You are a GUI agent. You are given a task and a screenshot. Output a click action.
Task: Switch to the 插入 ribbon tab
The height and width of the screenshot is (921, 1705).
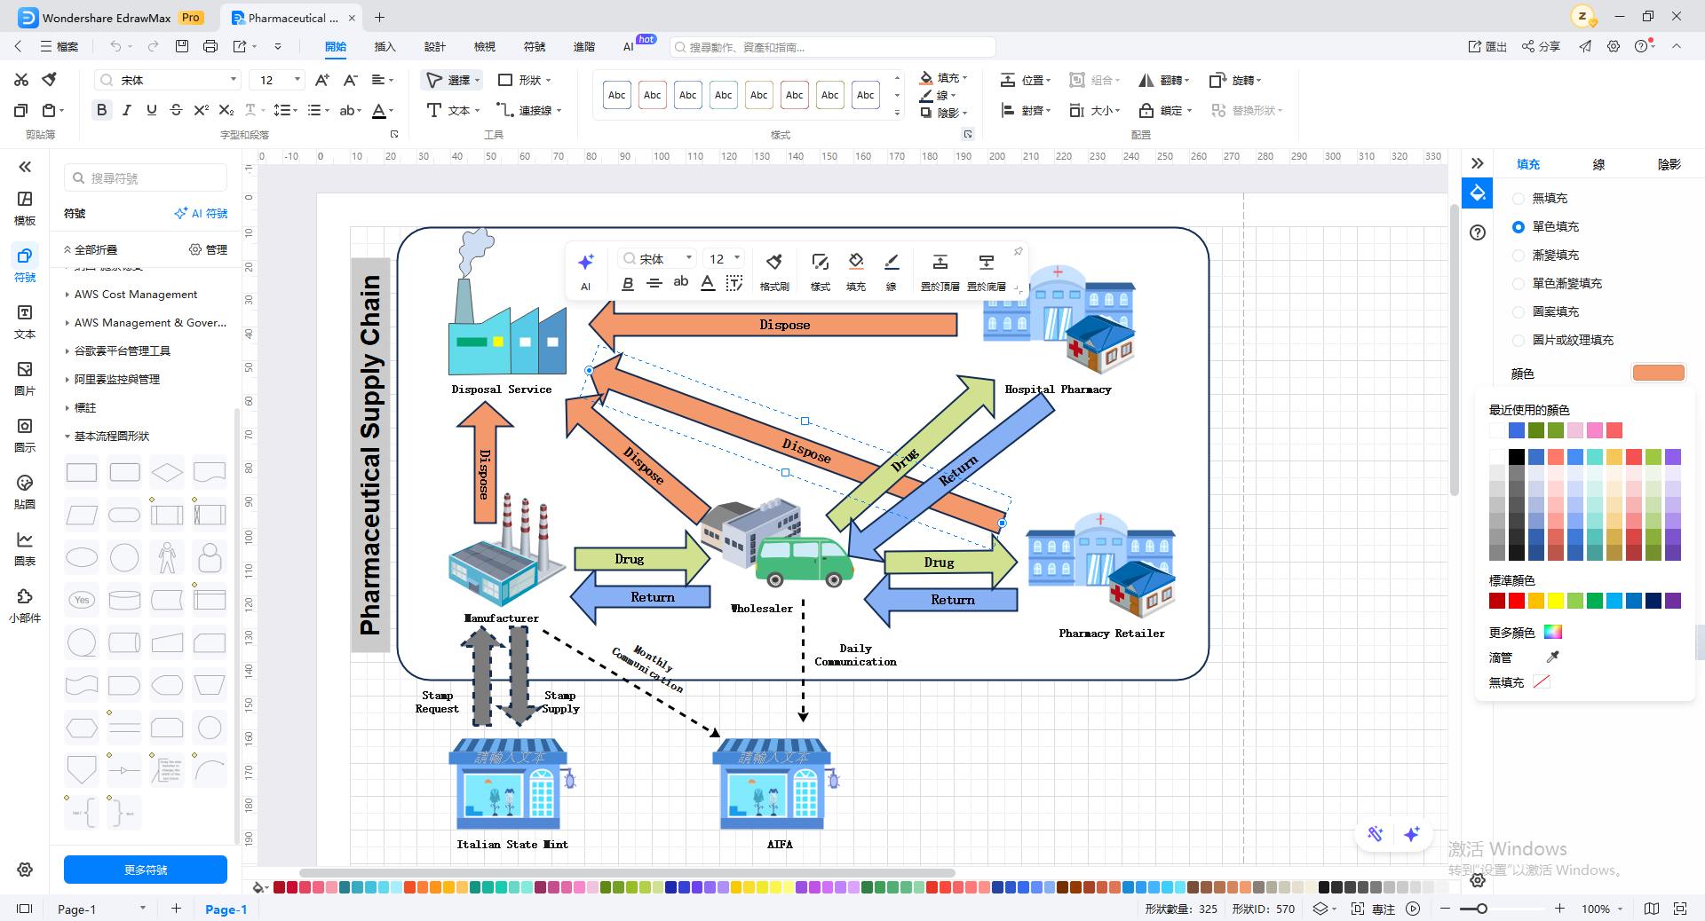coord(385,46)
